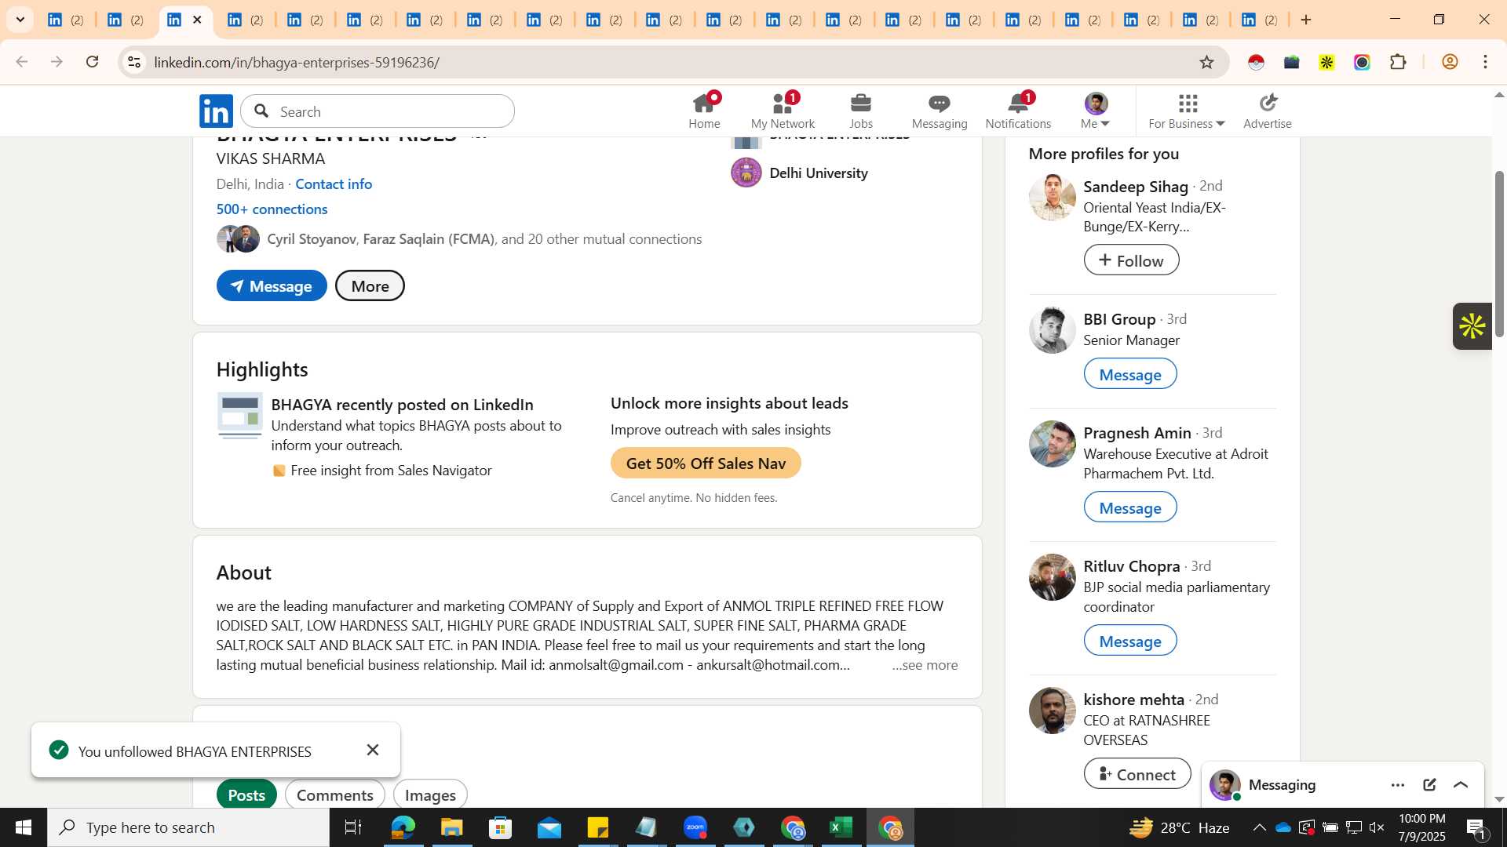Follow Sandeep Sihag
1507x847 pixels.
tap(1131, 260)
